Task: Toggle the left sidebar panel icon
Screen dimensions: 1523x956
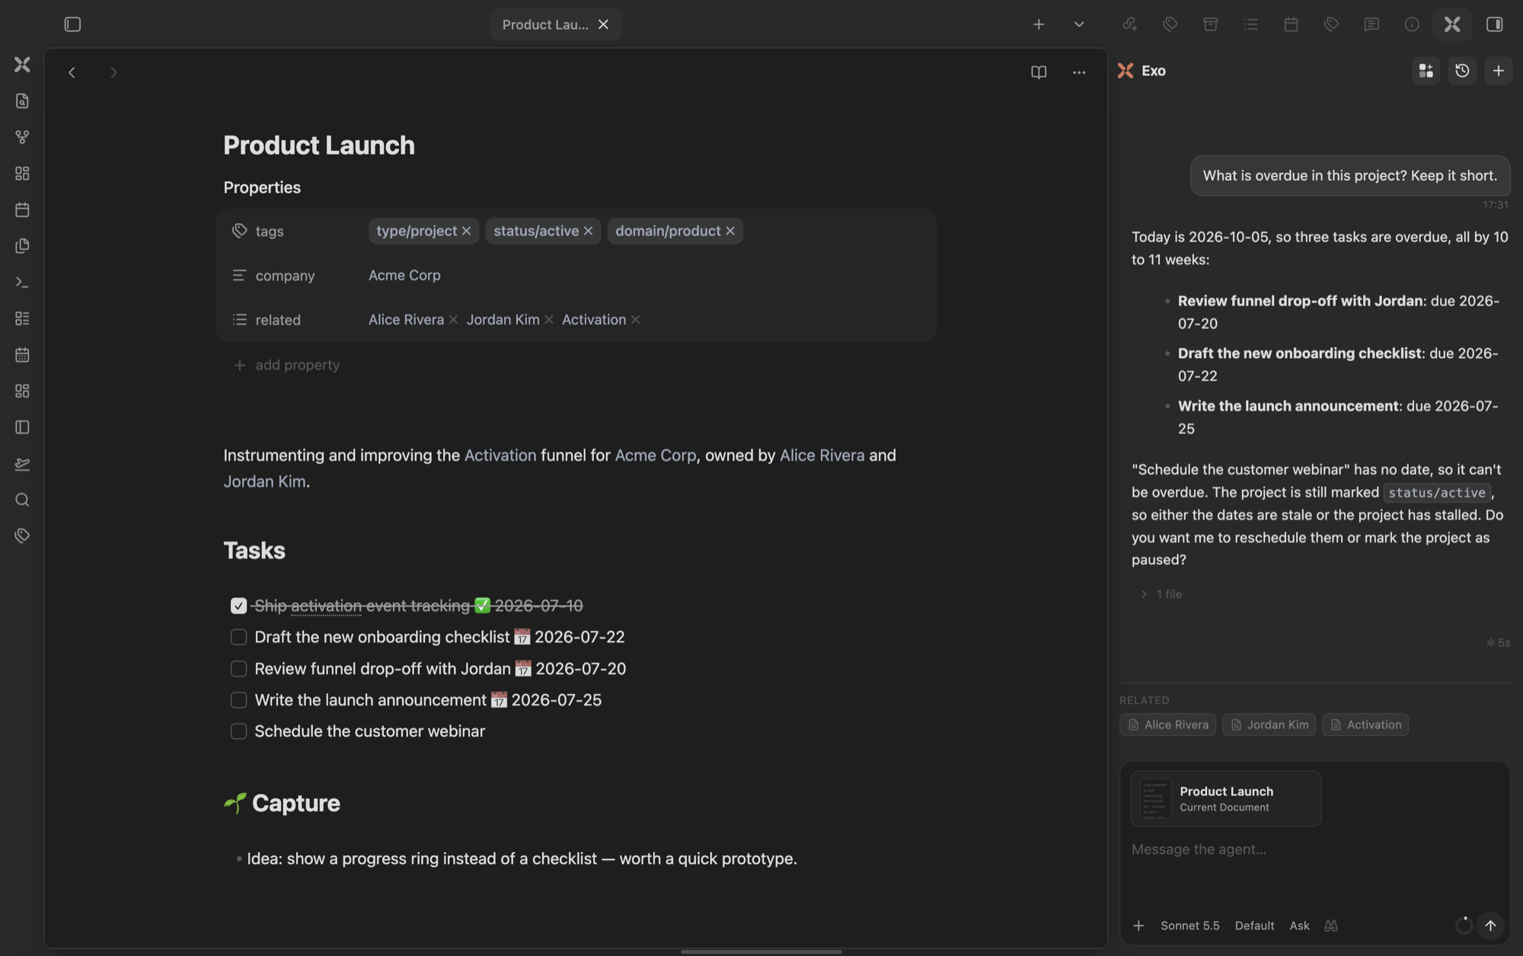Action: pos(72,24)
